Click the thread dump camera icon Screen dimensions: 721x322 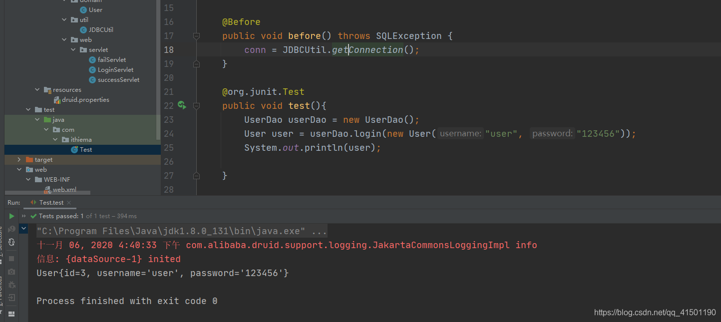click(11, 272)
